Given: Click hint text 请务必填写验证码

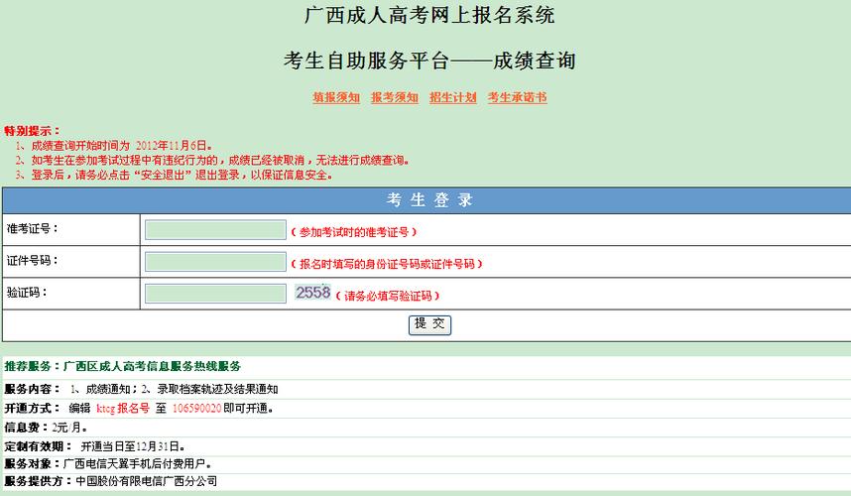Looking at the screenshot, I should coord(388,296).
